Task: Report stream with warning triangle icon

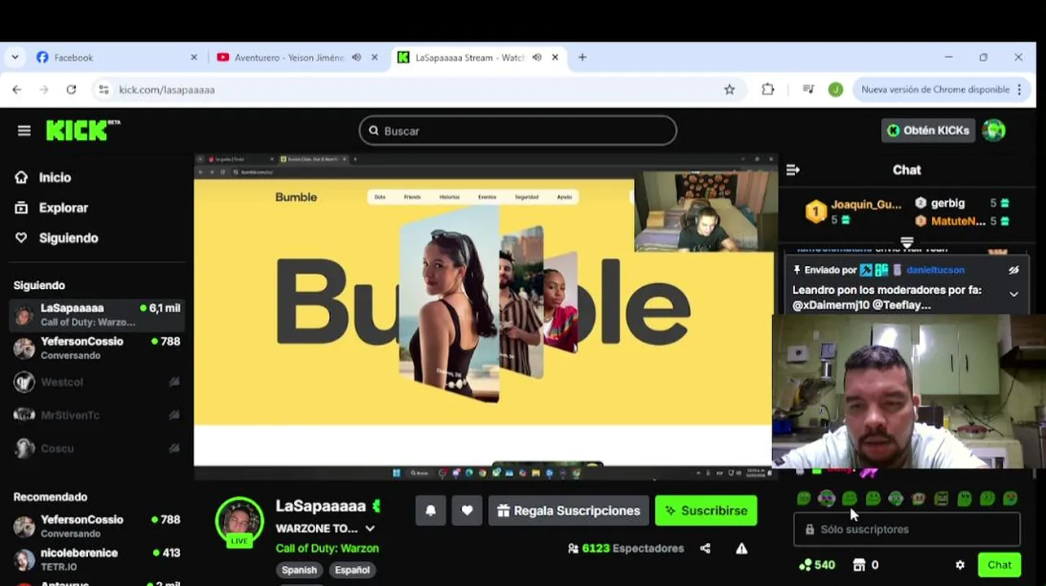Action: pyautogui.click(x=741, y=549)
